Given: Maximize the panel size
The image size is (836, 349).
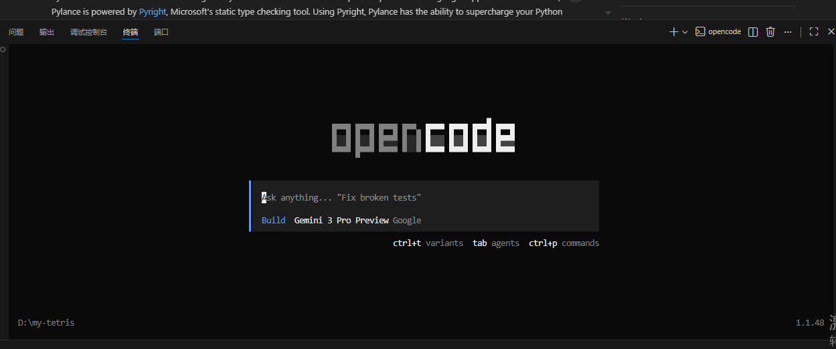Looking at the screenshot, I should (x=814, y=32).
